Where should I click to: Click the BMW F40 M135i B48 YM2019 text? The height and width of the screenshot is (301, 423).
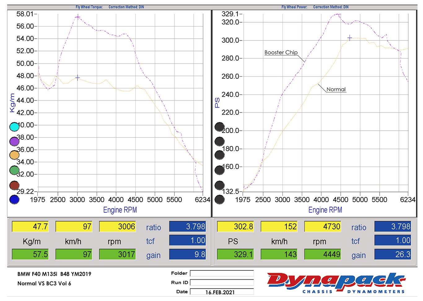point(54,274)
